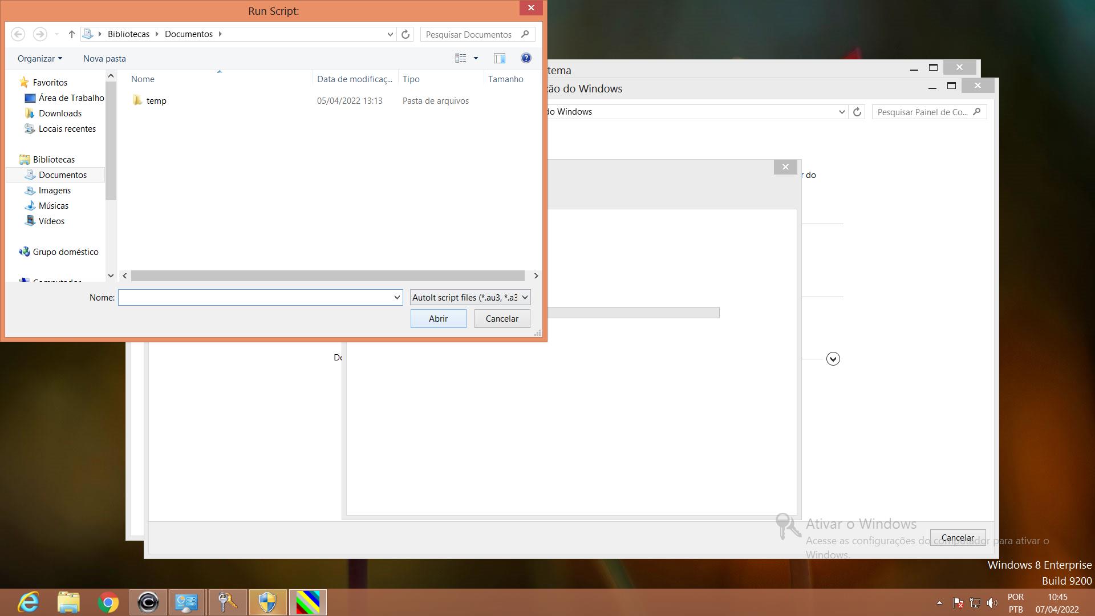
Task: Click the Up one level arrow
Action: pyautogui.click(x=71, y=34)
